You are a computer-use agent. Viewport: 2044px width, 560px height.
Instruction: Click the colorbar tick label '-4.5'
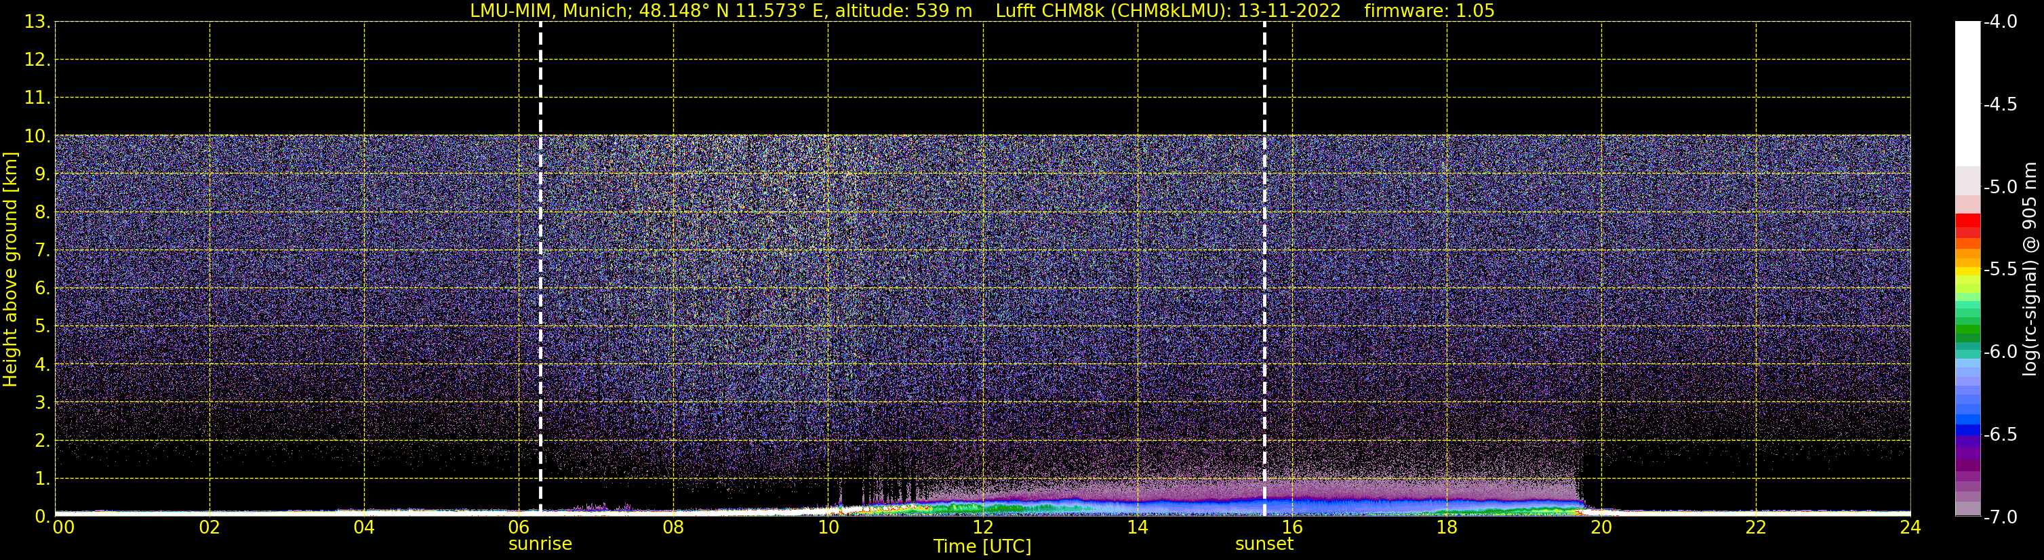1999,104
